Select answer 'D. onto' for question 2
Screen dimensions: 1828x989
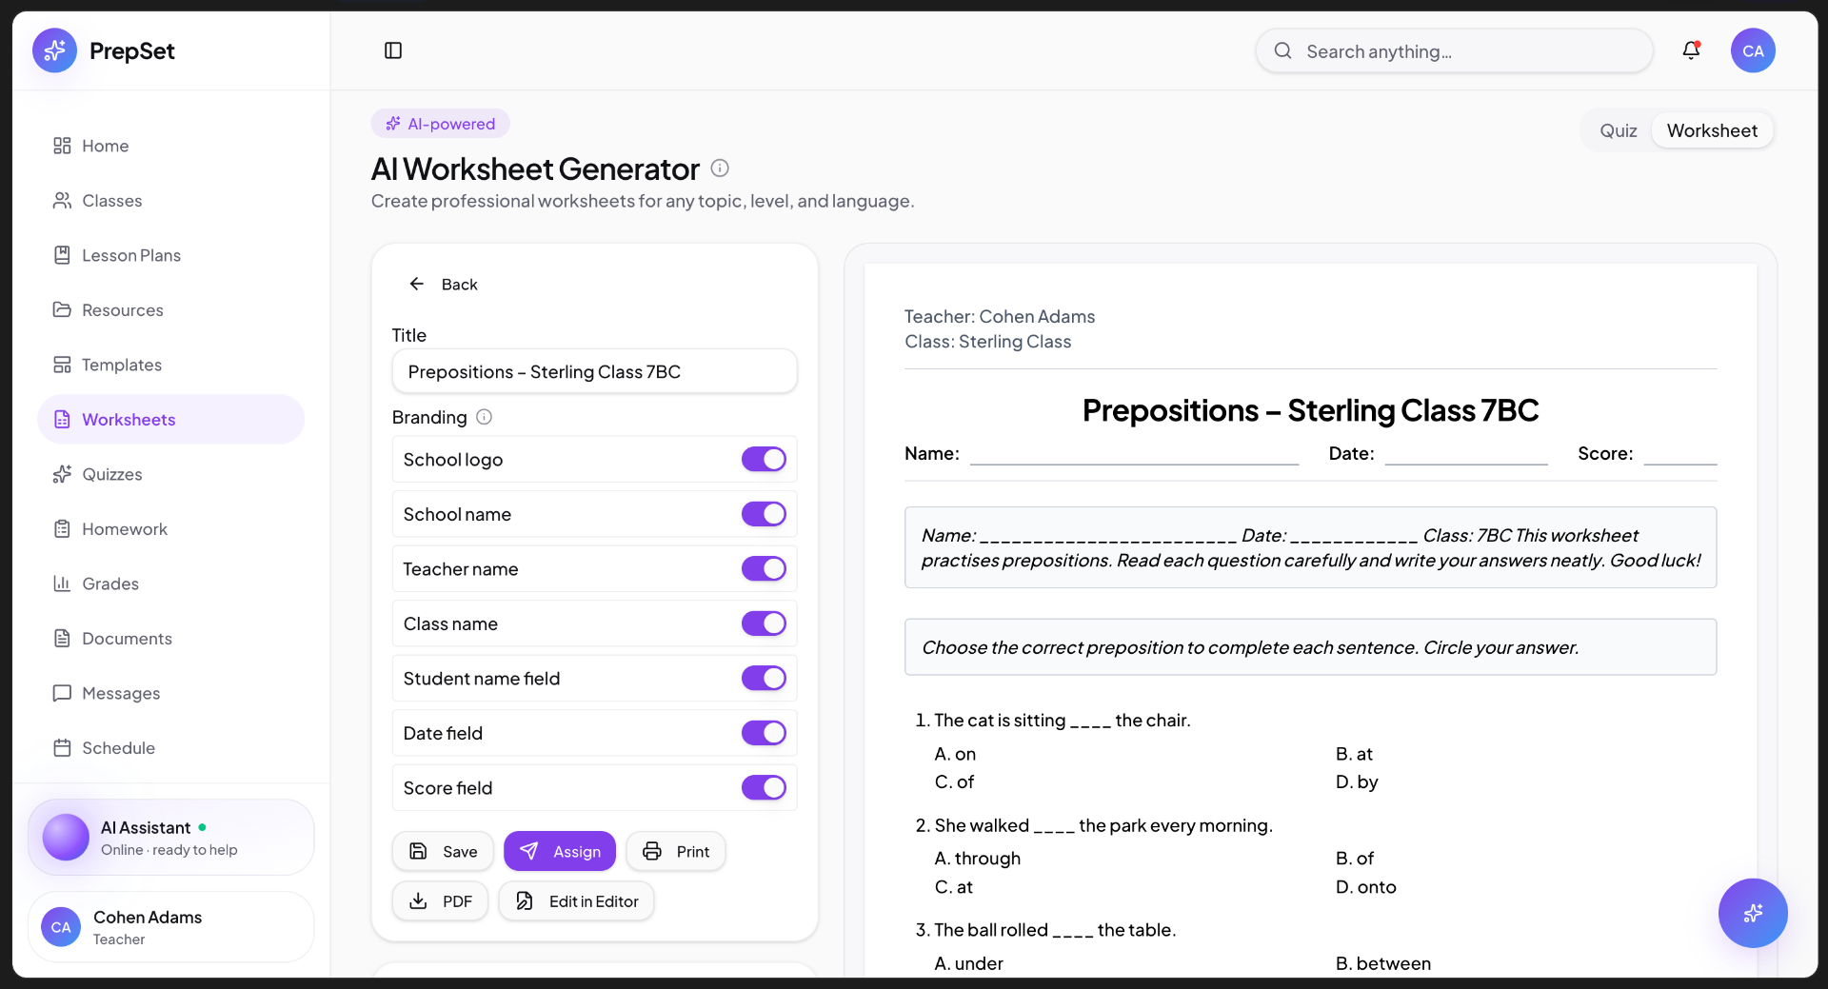pyautogui.click(x=1365, y=887)
